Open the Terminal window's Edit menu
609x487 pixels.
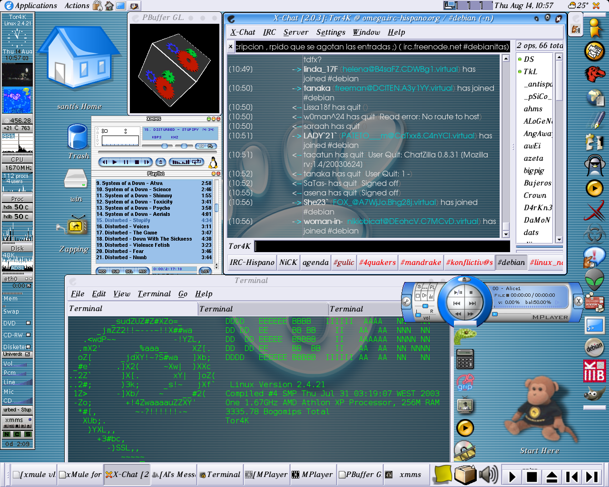(99, 294)
